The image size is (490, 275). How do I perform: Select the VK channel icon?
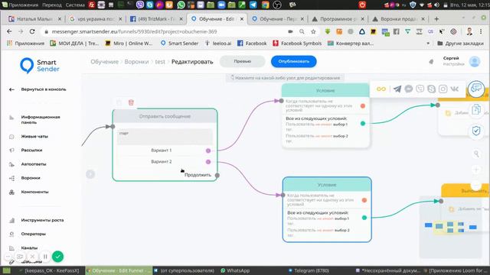point(454,89)
